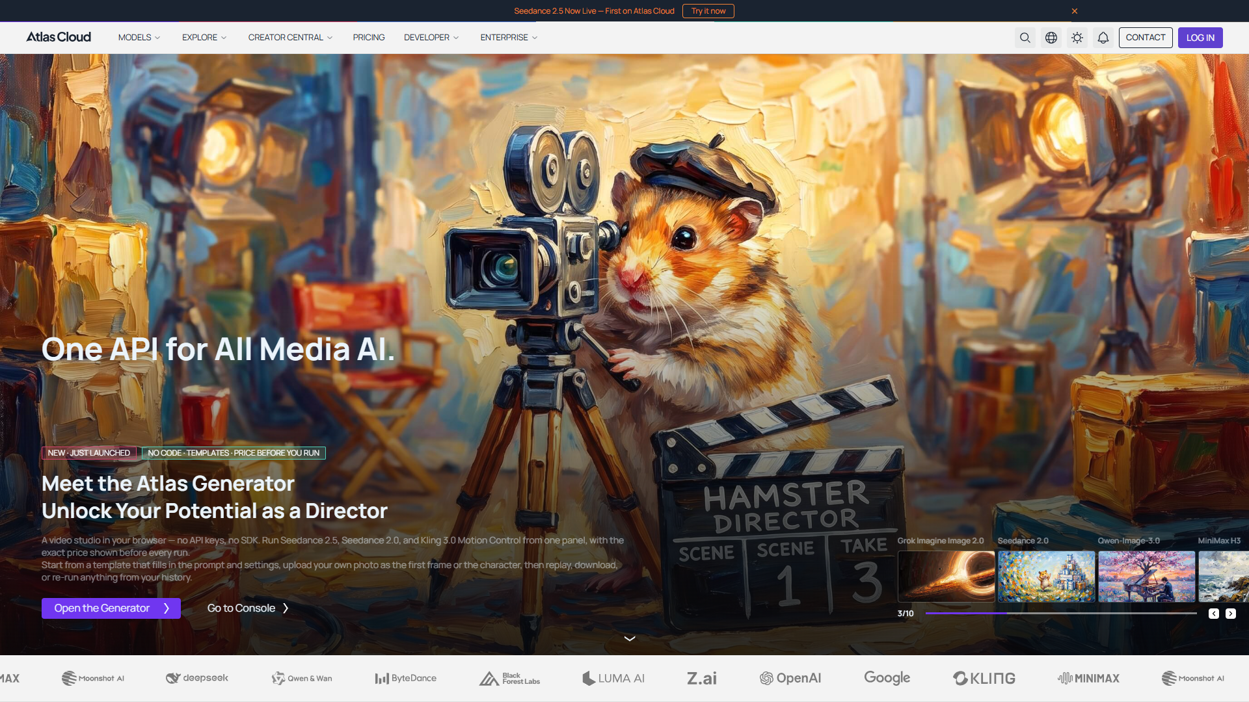Click the MINIMAX logo
This screenshot has width=1249, height=702.
click(1089, 678)
